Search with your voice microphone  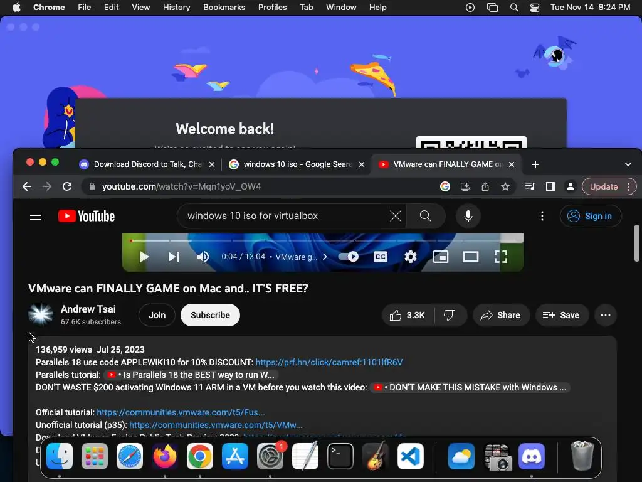pos(468,216)
